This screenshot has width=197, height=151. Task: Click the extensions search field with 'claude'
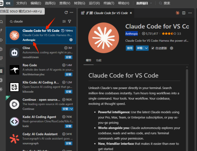[x=36, y=22]
